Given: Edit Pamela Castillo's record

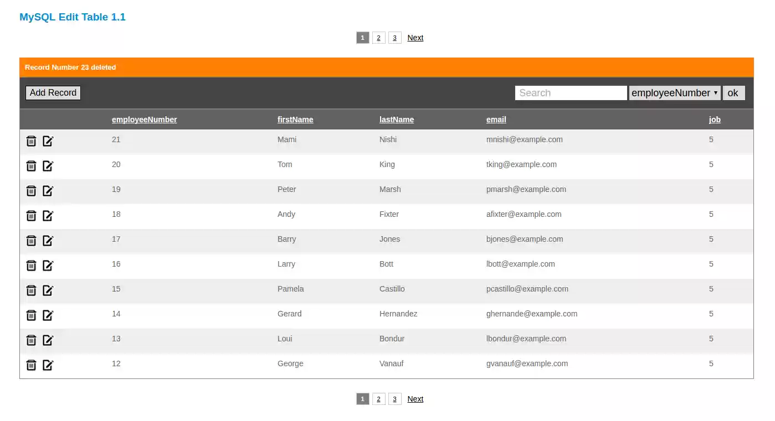Looking at the screenshot, I should pyautogui.click(x=48, y=290).
